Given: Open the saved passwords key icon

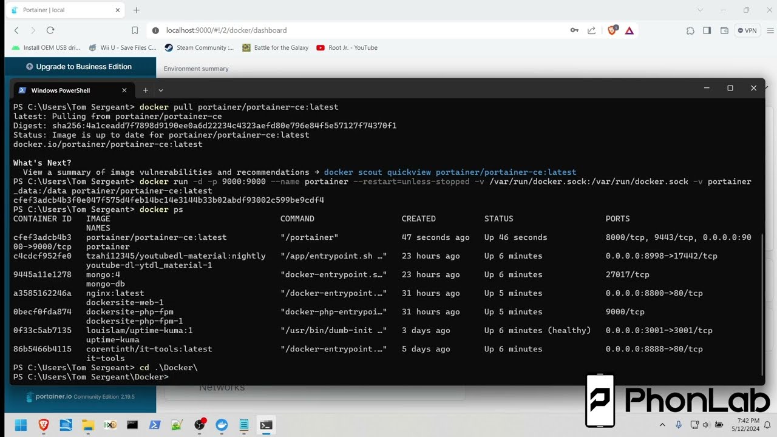Looking at the screenshot, I should point(574,30).
